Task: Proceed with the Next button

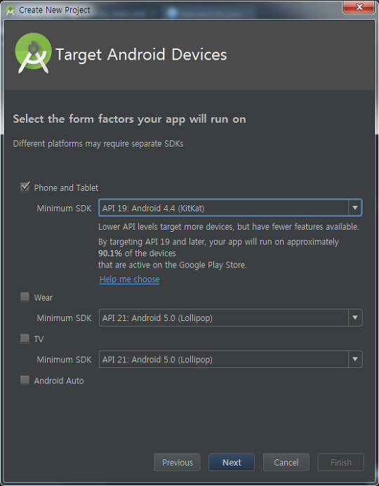Action: point(232,462)
